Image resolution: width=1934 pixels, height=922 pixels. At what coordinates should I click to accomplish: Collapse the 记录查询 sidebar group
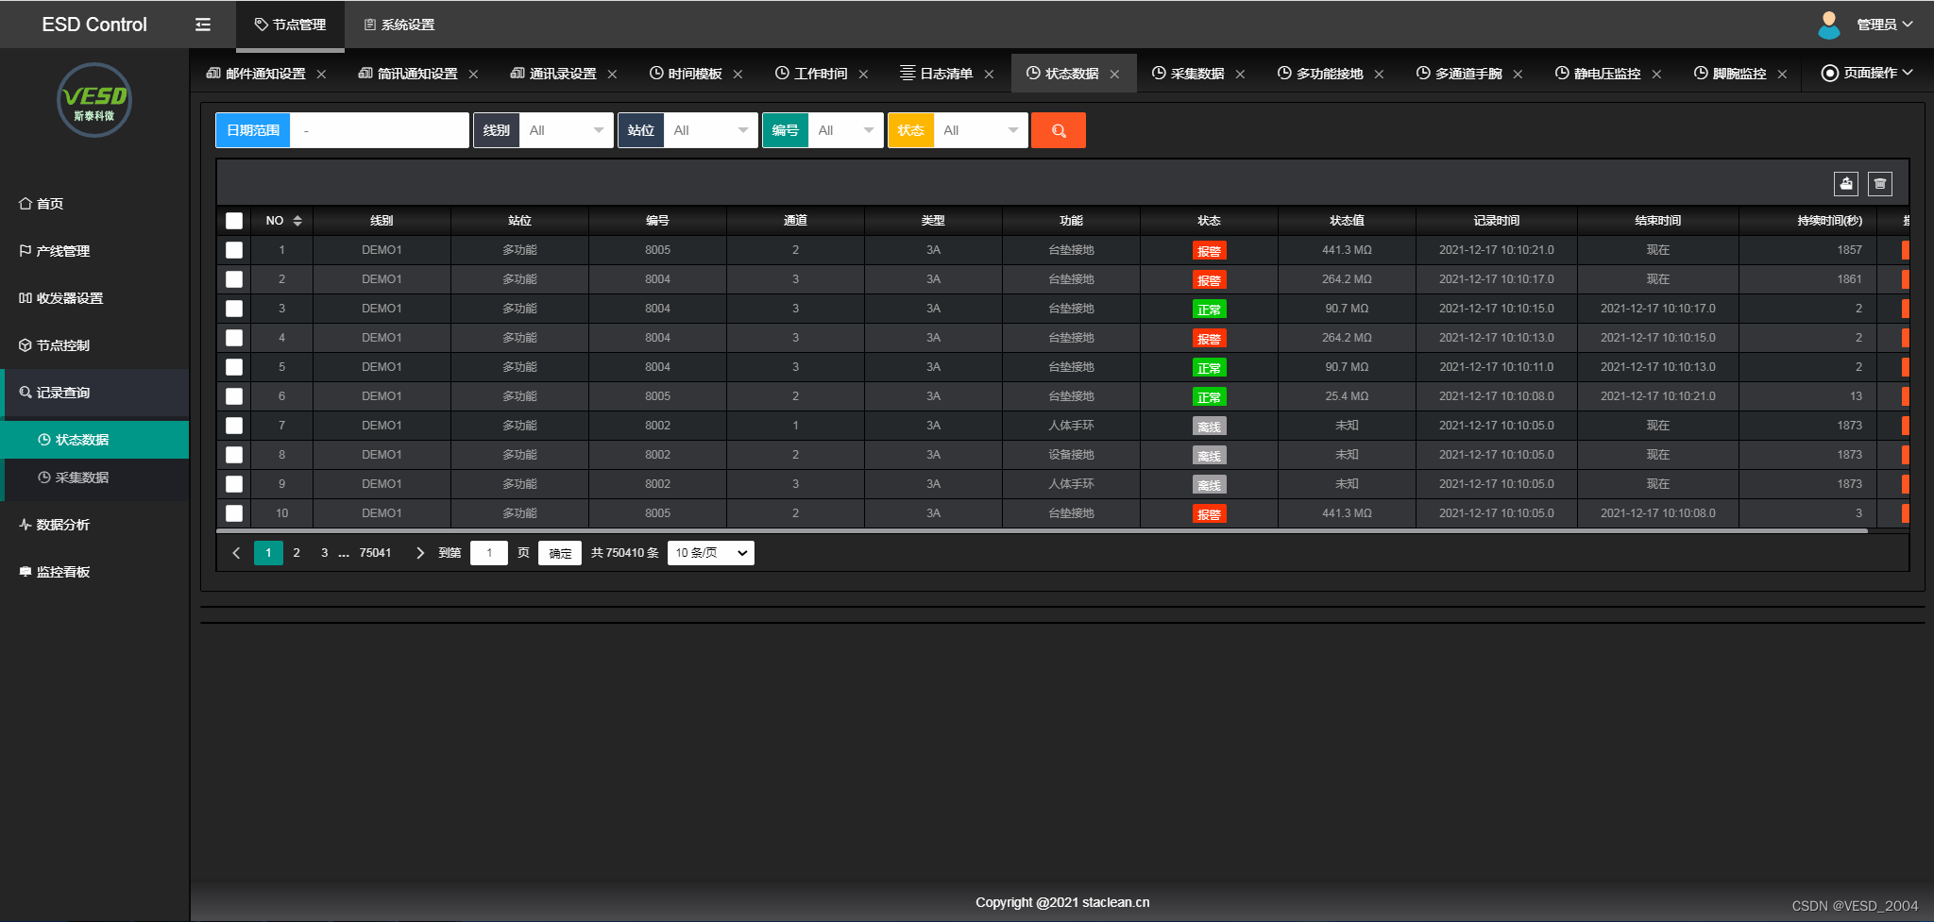tap(94, 393)
